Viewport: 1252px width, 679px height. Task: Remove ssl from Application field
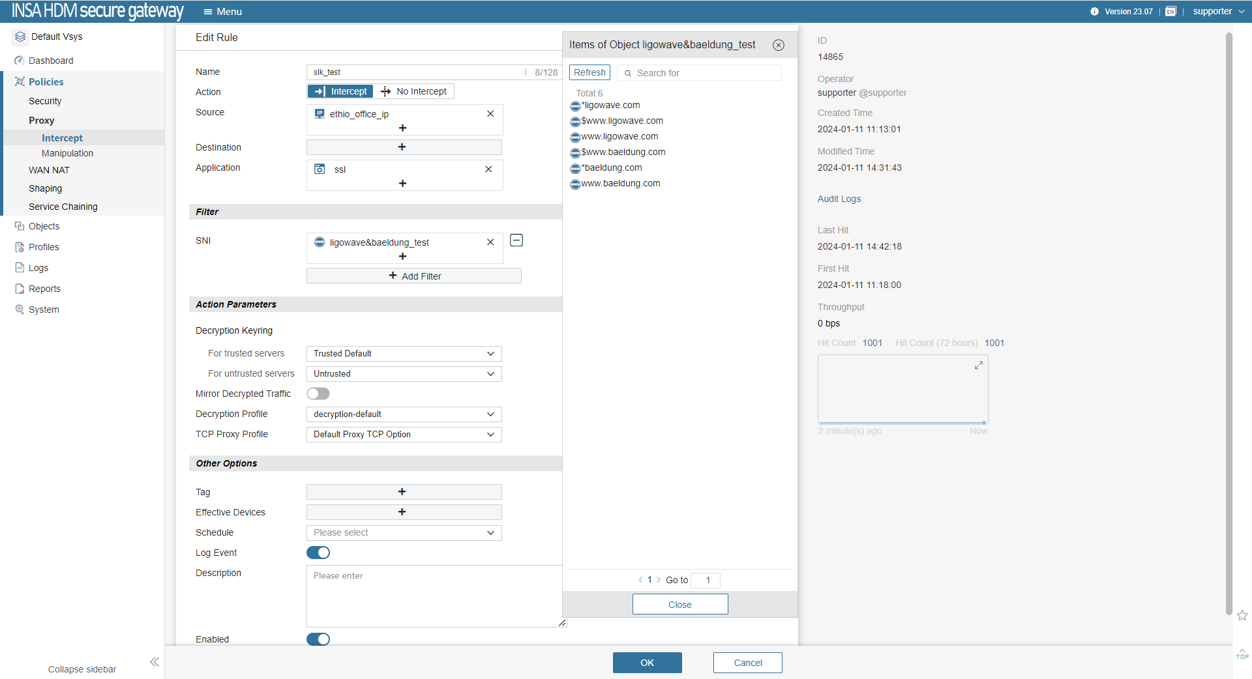point(488,169)
